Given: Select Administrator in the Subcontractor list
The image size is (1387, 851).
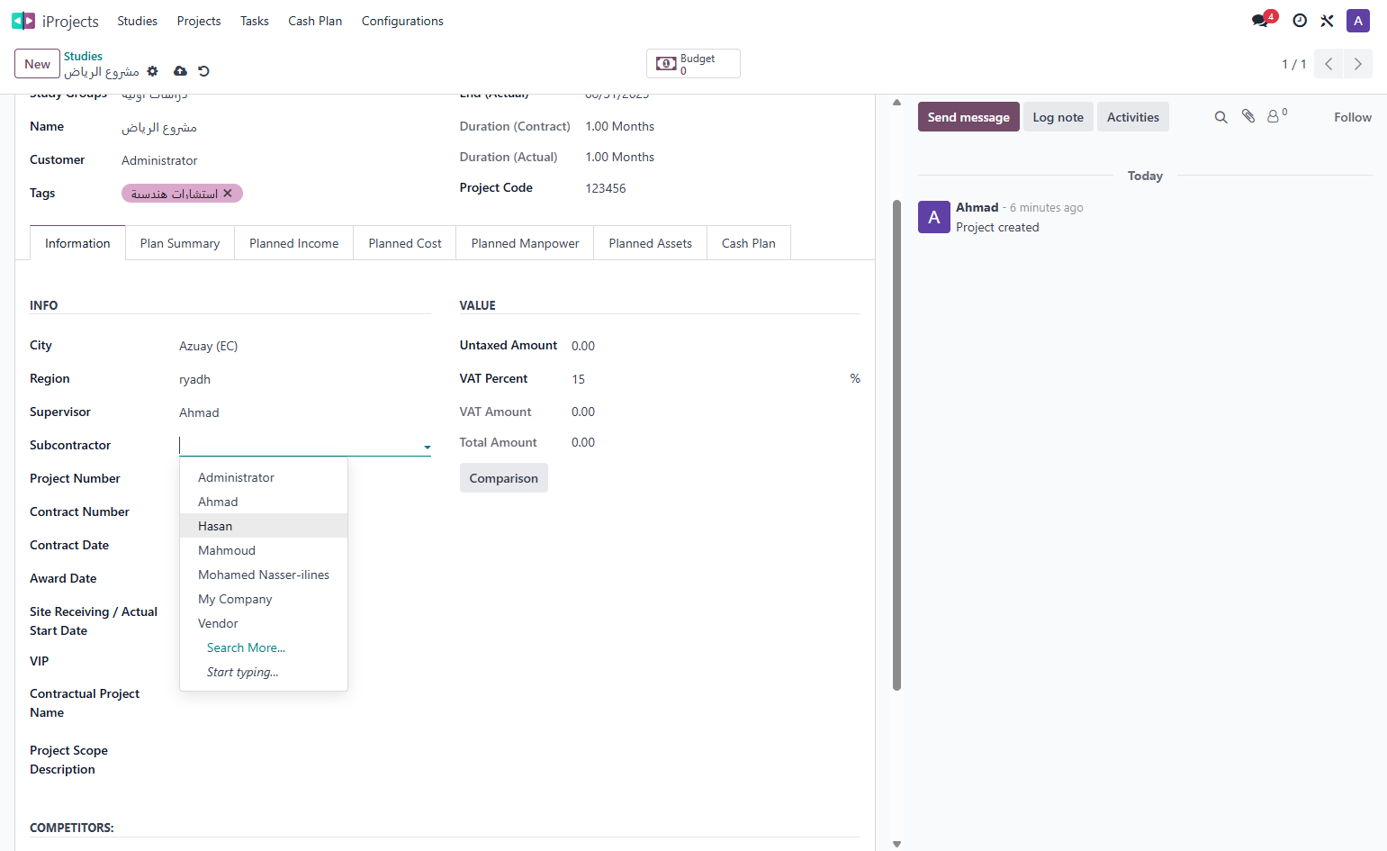Looking at the screenshot, I should tap(264, 477).
